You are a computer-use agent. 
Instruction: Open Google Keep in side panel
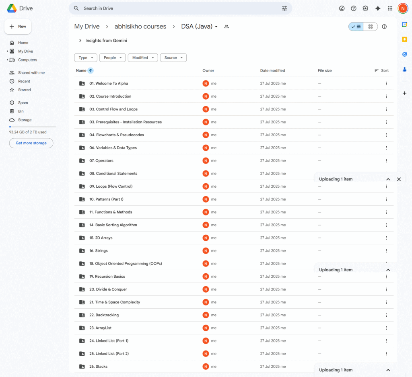(x=404, y=39)
